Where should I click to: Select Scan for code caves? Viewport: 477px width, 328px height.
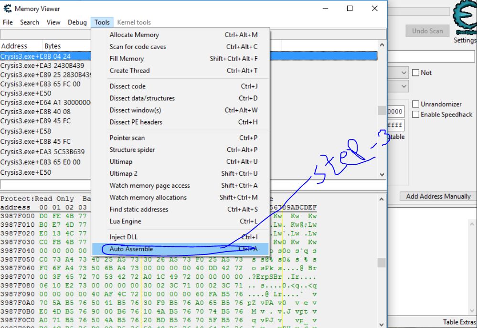(180, 47)
